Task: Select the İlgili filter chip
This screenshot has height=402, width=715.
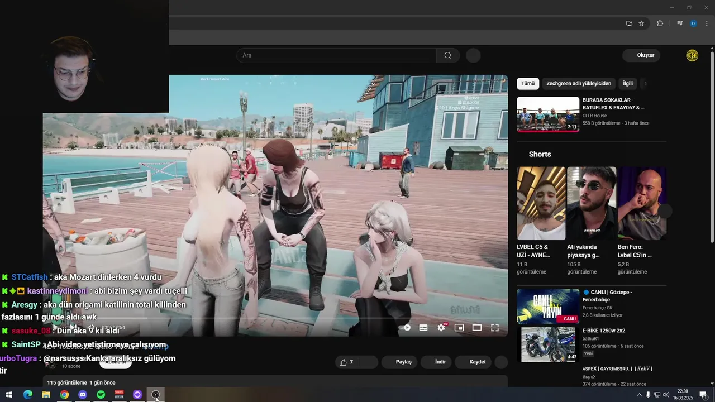Action: tap(628, 83)
